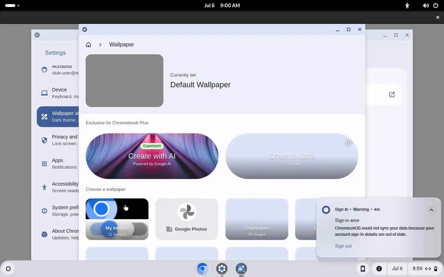
Task: Open Accounts in Settings sidebar
Action: (58, 69)
